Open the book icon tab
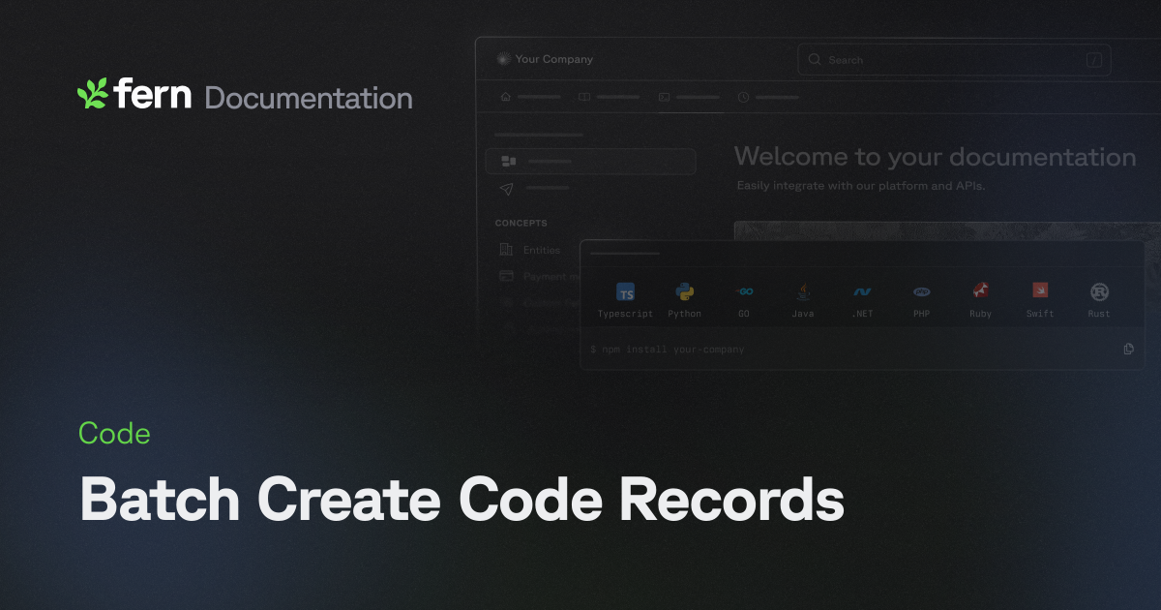This screenshot has height=610, width=1161. [x=584, y=97]
